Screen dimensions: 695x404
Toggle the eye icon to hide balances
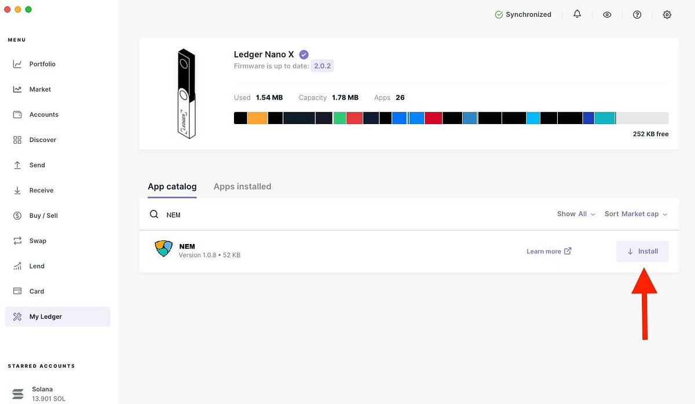[x=607, y=14]
